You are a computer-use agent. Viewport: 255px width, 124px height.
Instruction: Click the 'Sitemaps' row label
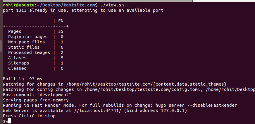pyautogui.click(x=18, y=63)
